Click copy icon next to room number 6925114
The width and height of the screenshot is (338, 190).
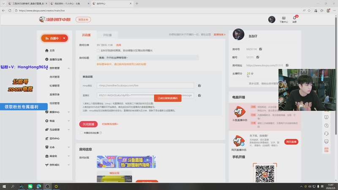click(261, 49)
